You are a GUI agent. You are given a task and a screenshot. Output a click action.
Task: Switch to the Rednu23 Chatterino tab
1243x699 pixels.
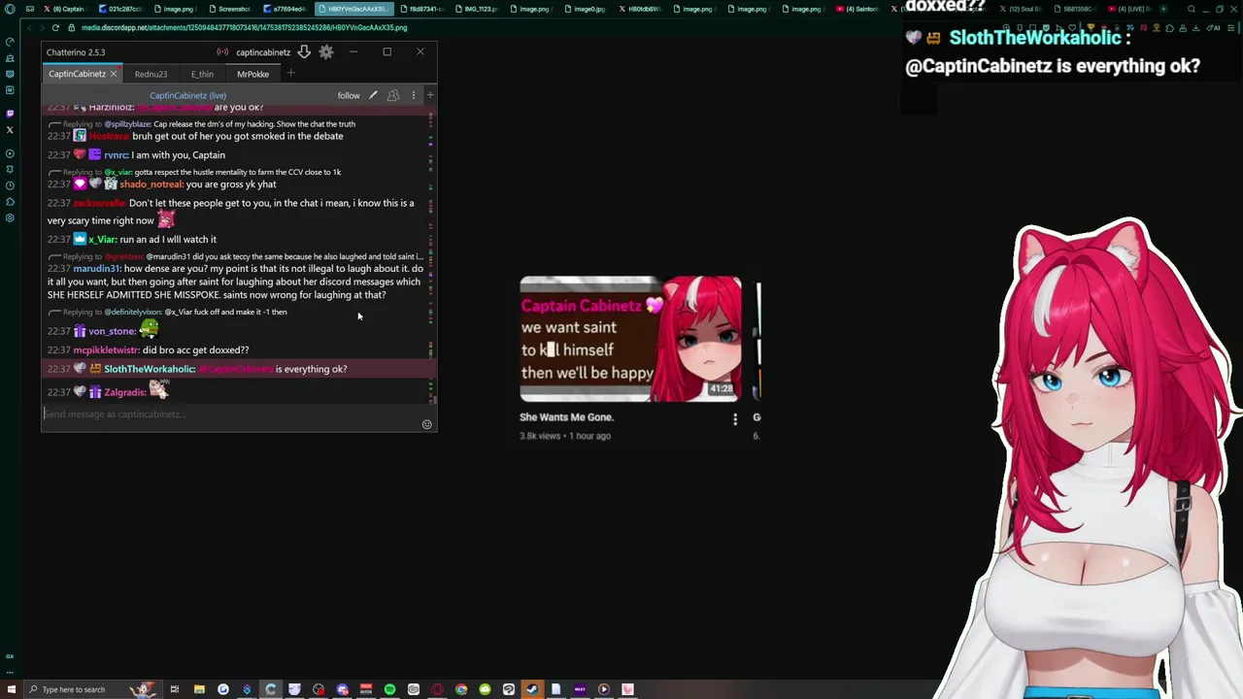(x=151, y=74)
